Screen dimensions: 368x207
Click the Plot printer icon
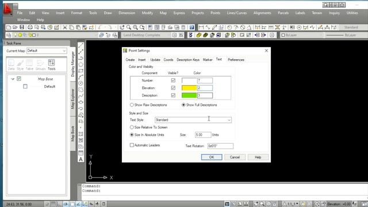pos(30,28)
